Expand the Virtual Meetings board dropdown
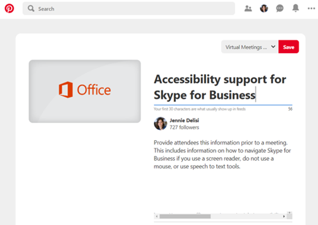The height and width of the screenshot is (225, 318). coord(250,47)
